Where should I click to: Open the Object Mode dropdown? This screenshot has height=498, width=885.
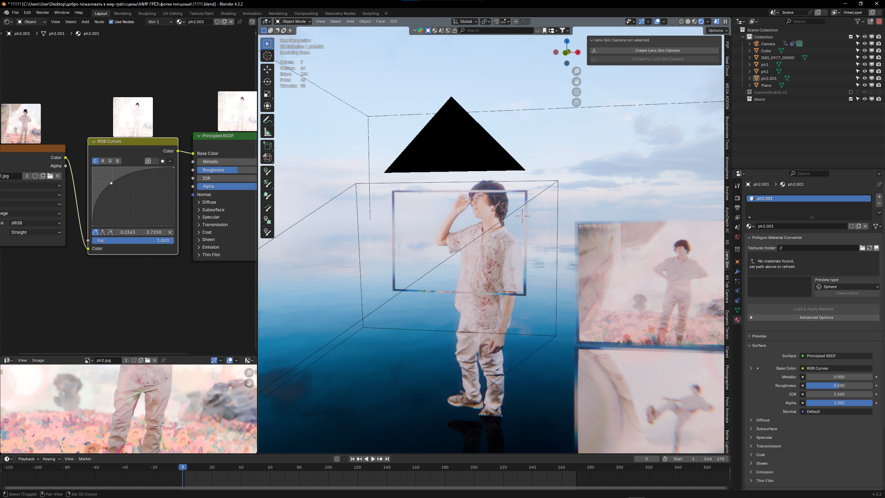click(x=293, y=21)
